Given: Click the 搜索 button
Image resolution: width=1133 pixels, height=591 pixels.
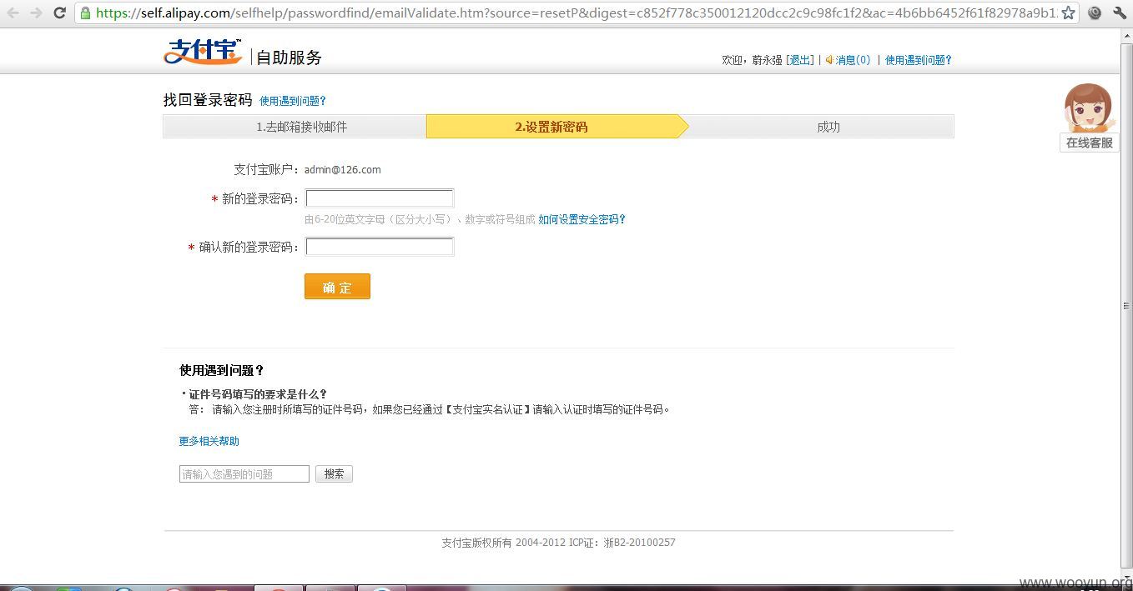Looking at the screenshot, I should tap(334, 473).
